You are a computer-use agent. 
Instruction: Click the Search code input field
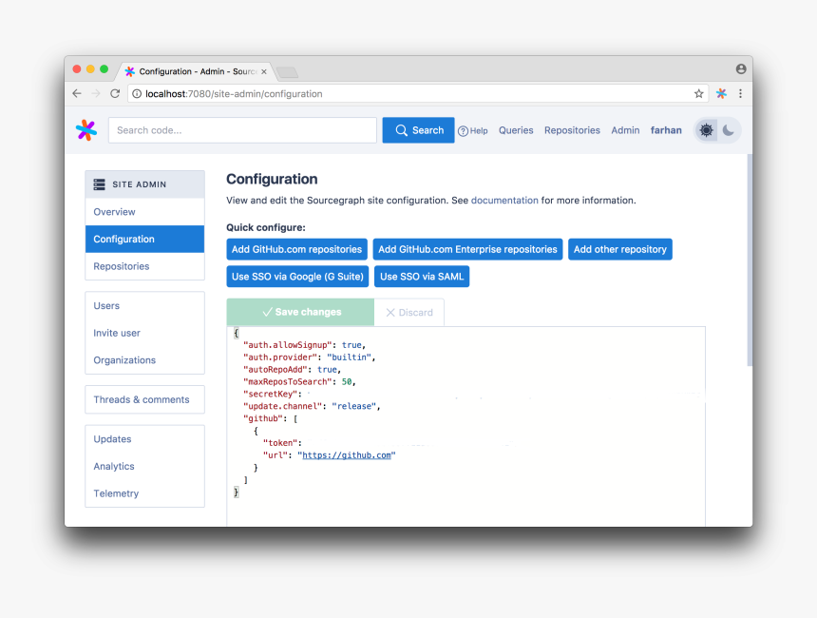[242, 130]
